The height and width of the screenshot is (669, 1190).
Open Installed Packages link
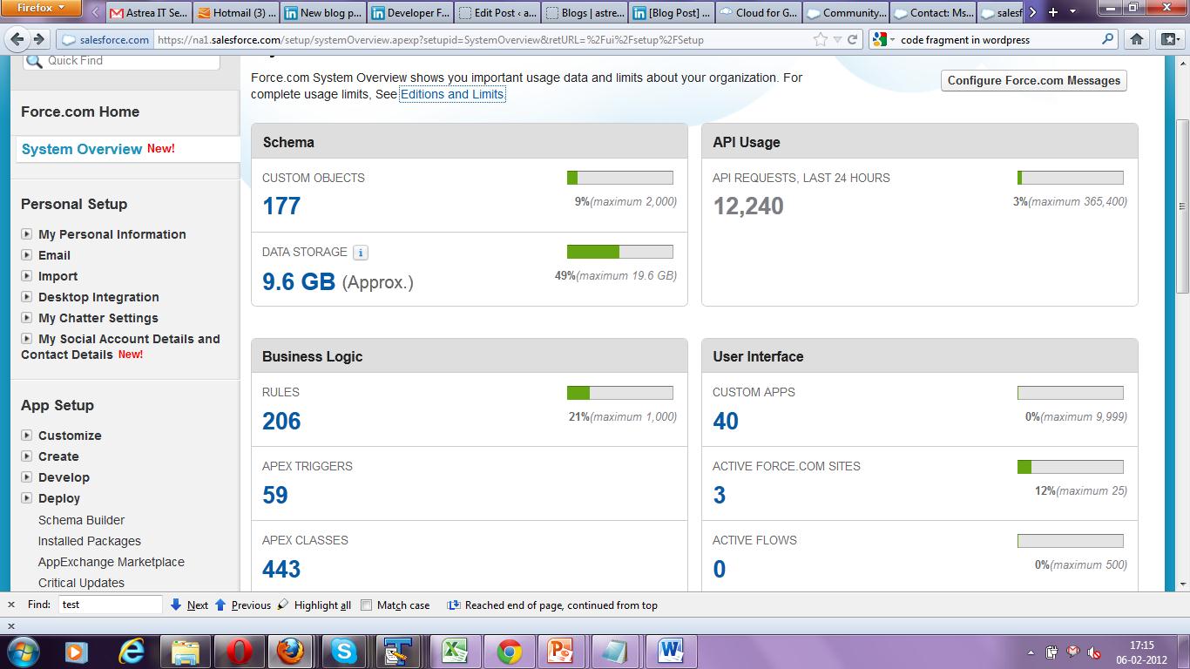pos(90,541)
